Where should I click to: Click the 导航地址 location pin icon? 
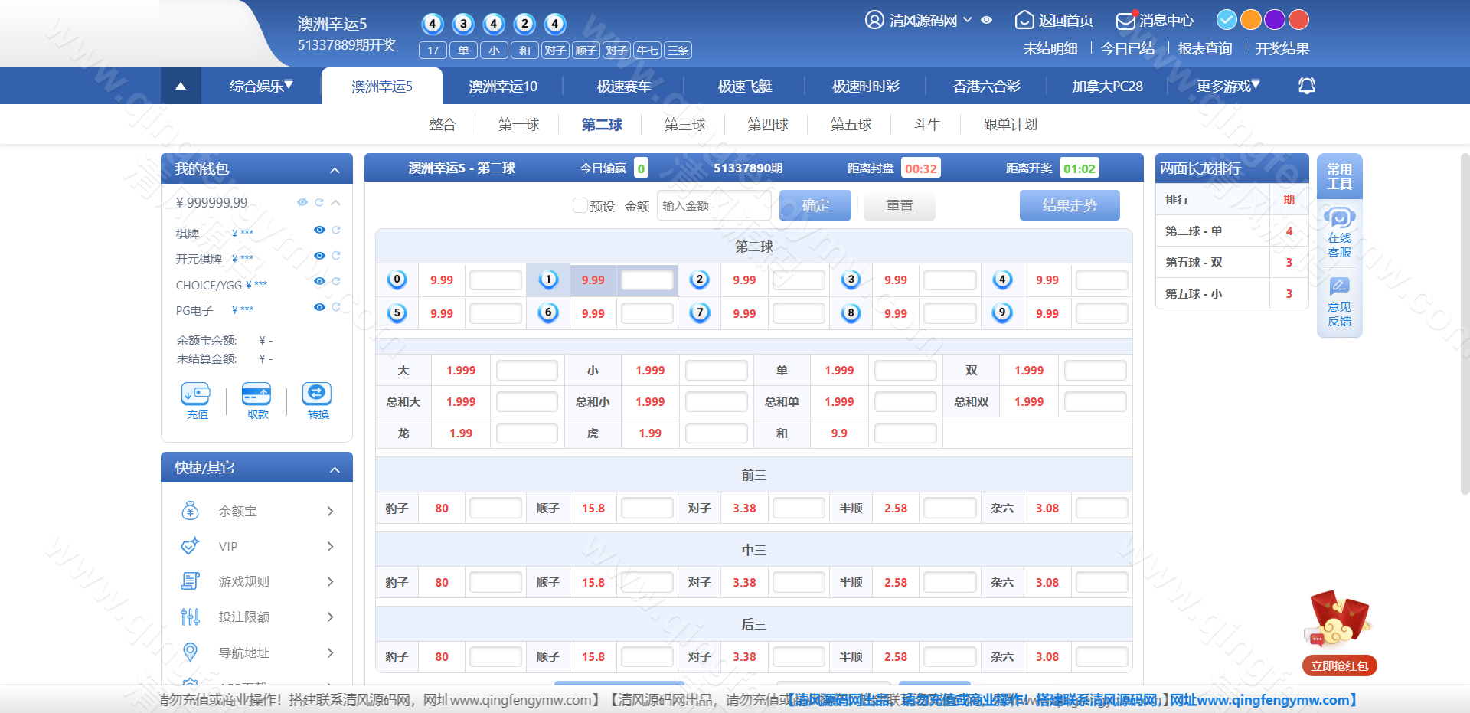(x=190, y=652)
